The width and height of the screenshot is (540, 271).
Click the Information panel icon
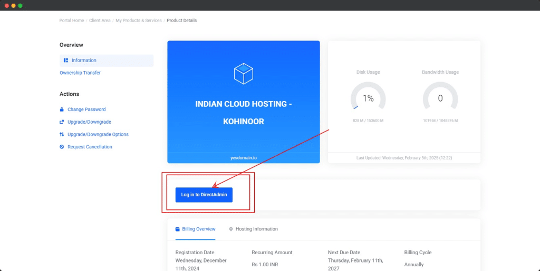(66, 61)
